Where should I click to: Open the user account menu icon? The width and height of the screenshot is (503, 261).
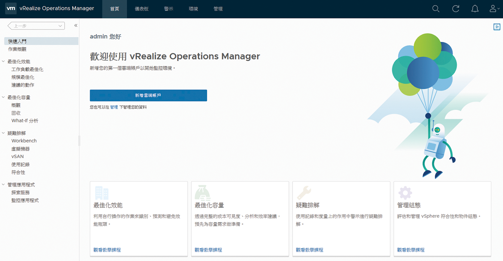tap(495, 9)
